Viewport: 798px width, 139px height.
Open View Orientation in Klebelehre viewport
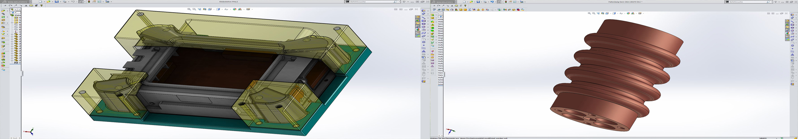(x=210, y=9)
